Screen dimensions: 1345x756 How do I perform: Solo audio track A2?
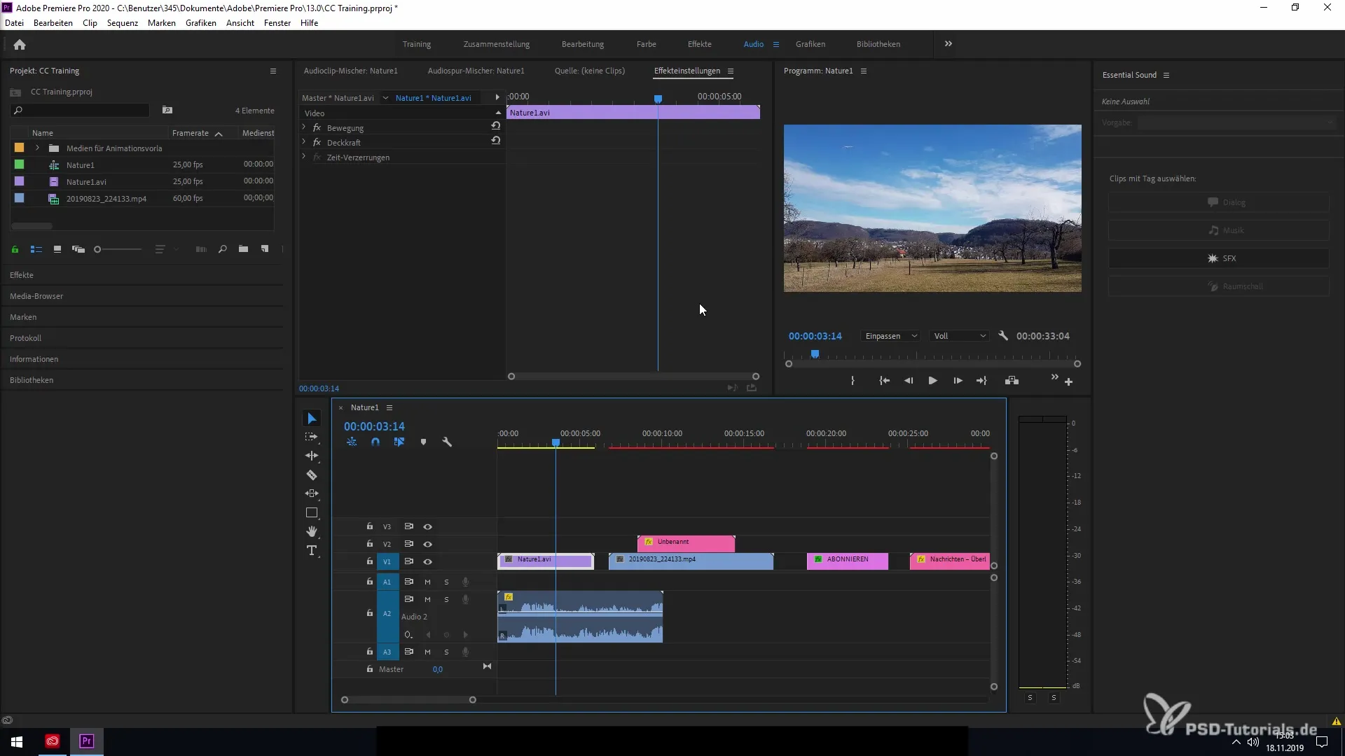(446, 599)
